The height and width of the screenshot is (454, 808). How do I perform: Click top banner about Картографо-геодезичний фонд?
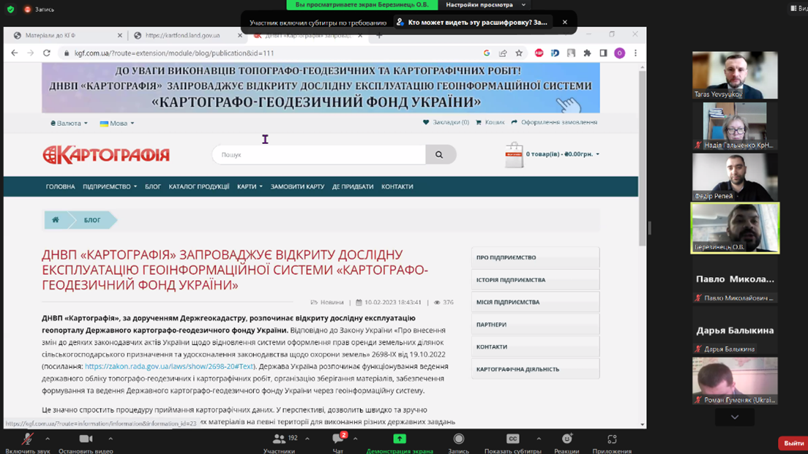point(321,88)
